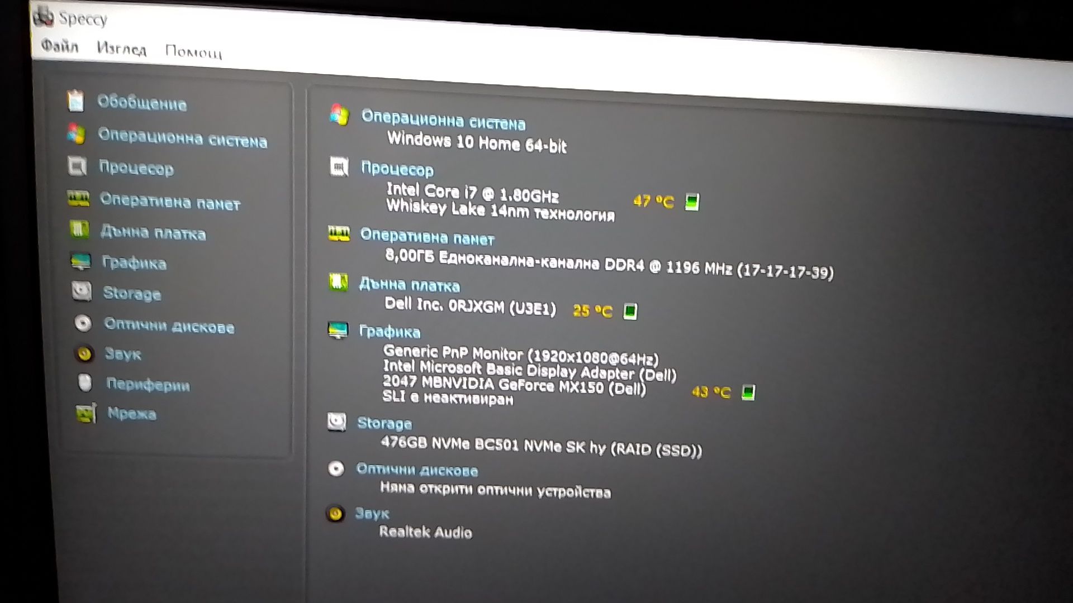
Task: Open Storage in the sidebar list
Action: coord(132,293)
